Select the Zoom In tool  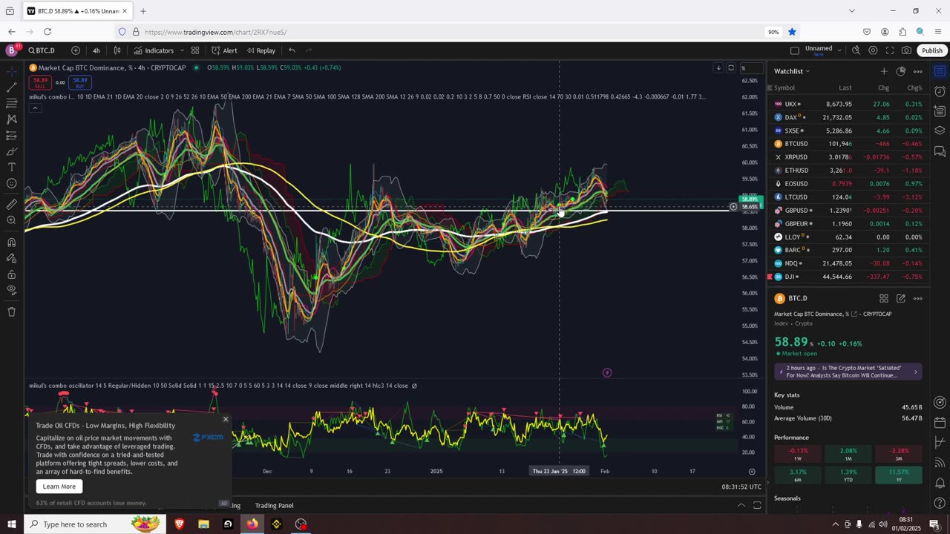[x=11, y=220]
